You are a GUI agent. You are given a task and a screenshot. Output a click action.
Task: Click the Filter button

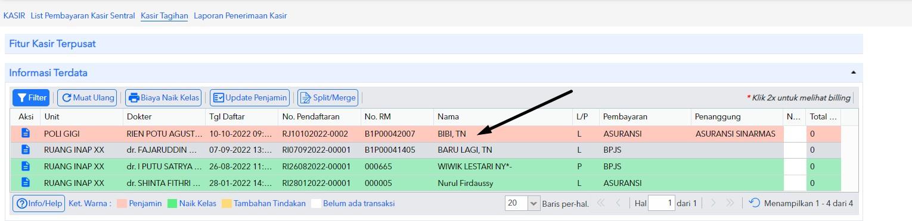point(31,97)
